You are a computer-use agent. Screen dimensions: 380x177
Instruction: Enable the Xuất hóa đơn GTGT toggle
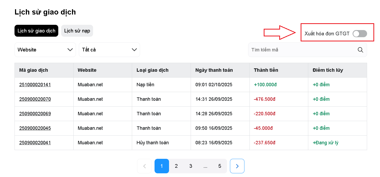click(x=360, y=34)
